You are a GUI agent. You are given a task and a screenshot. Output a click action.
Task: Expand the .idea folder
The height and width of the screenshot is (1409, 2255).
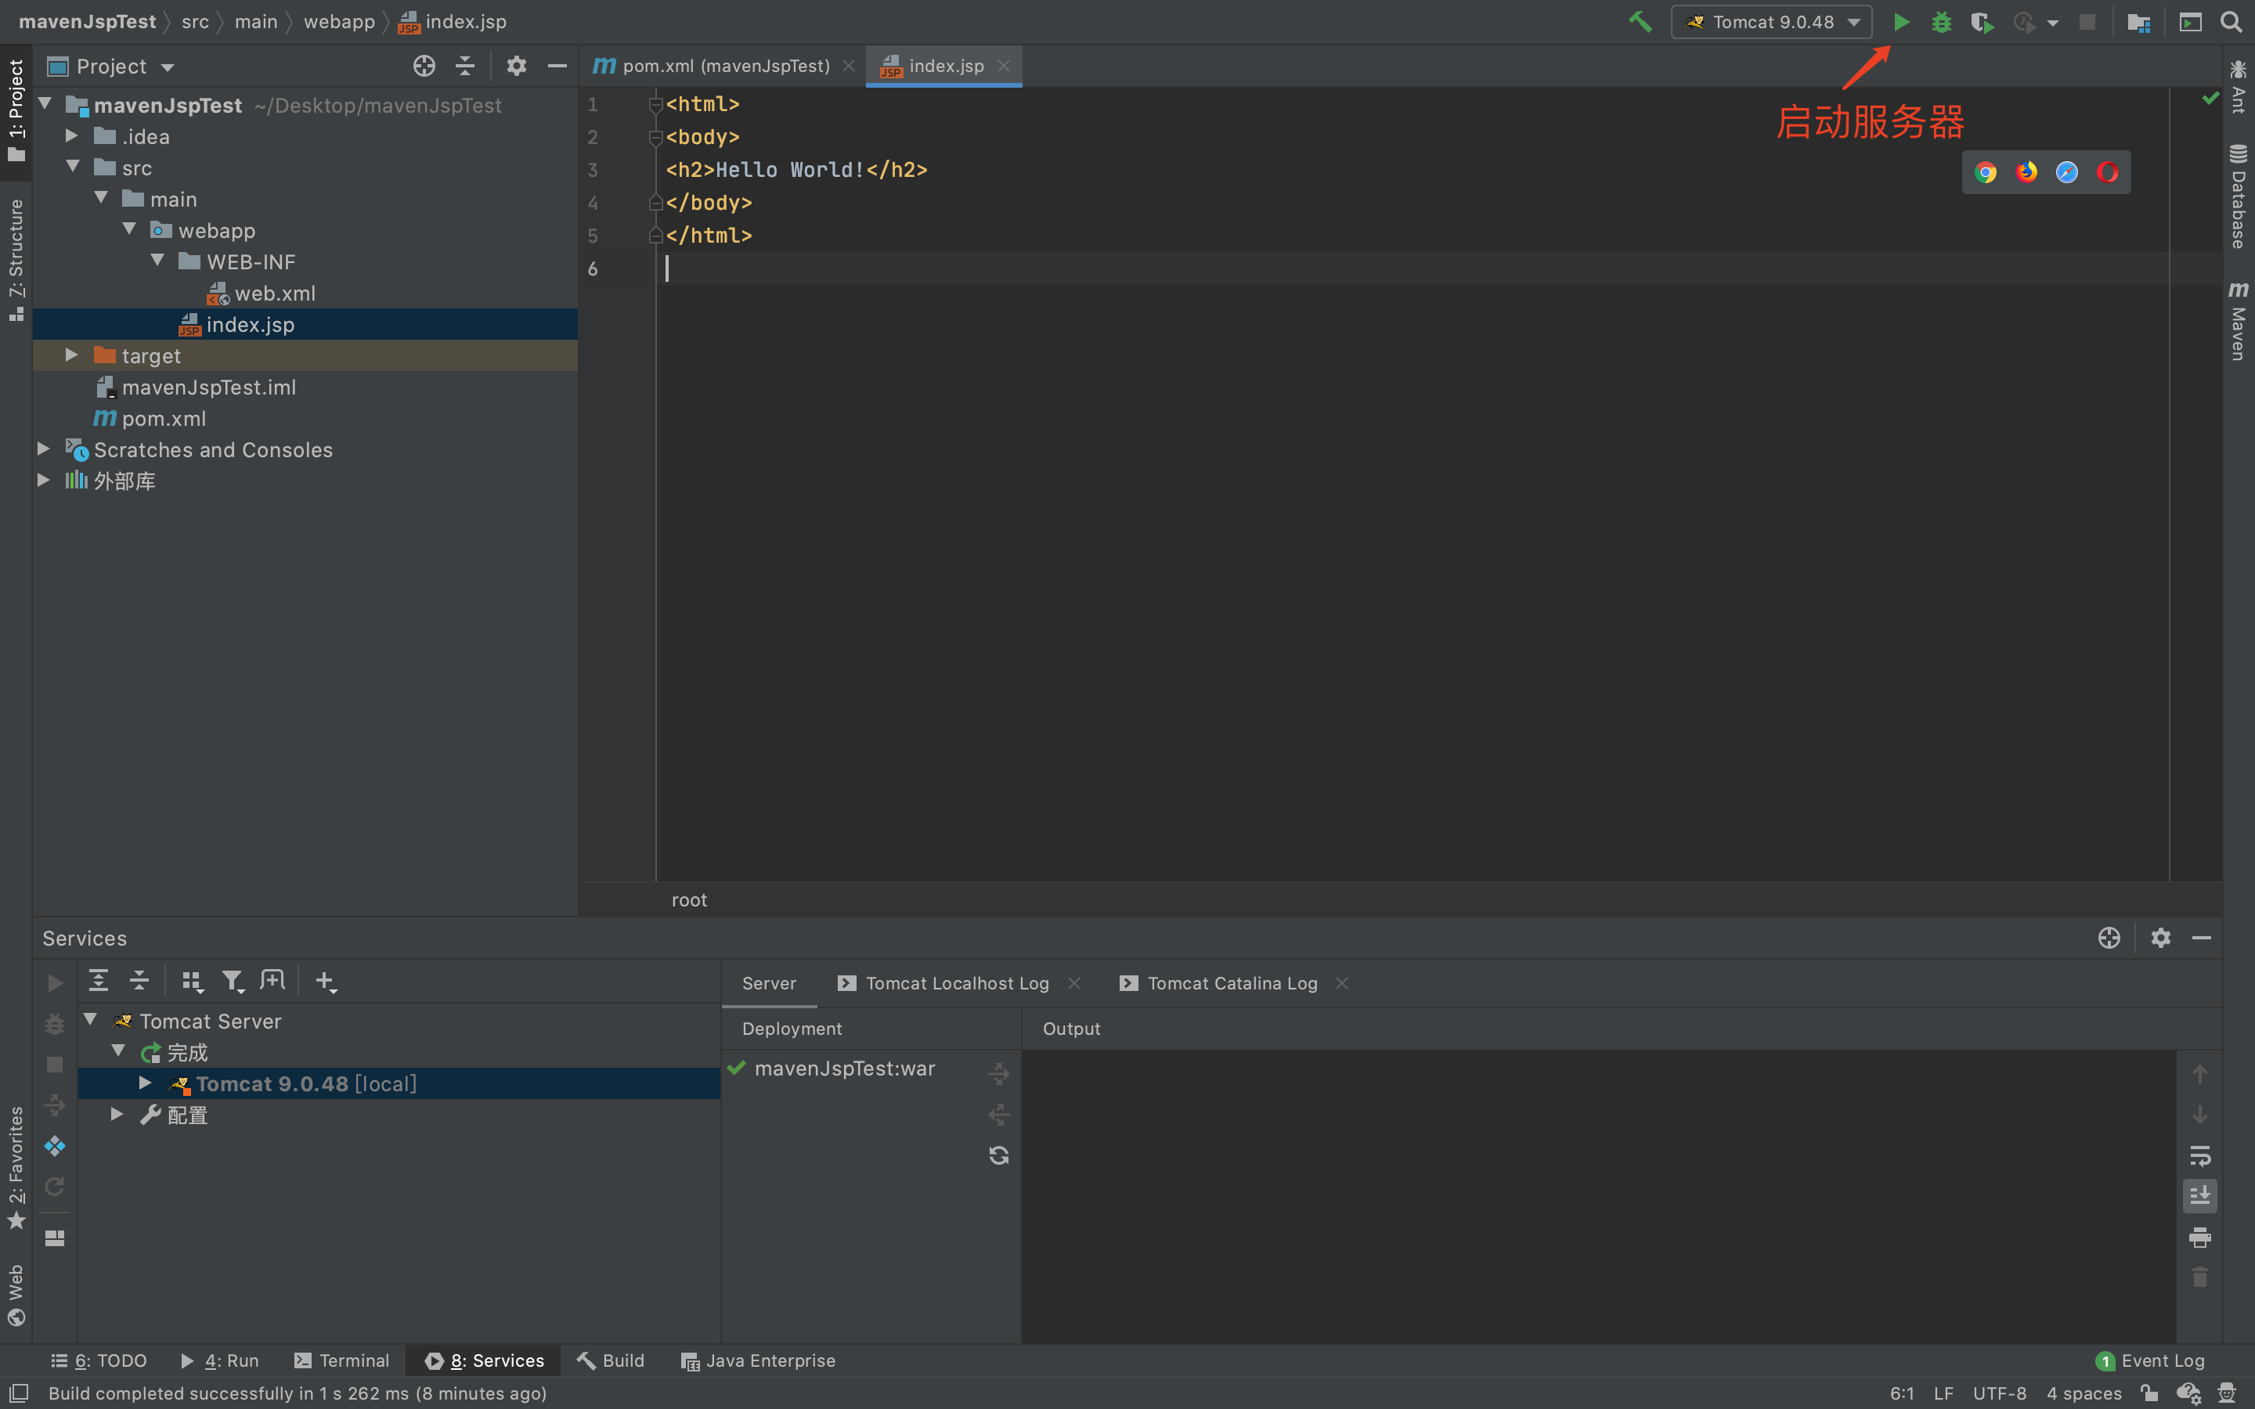click(72, 136)
